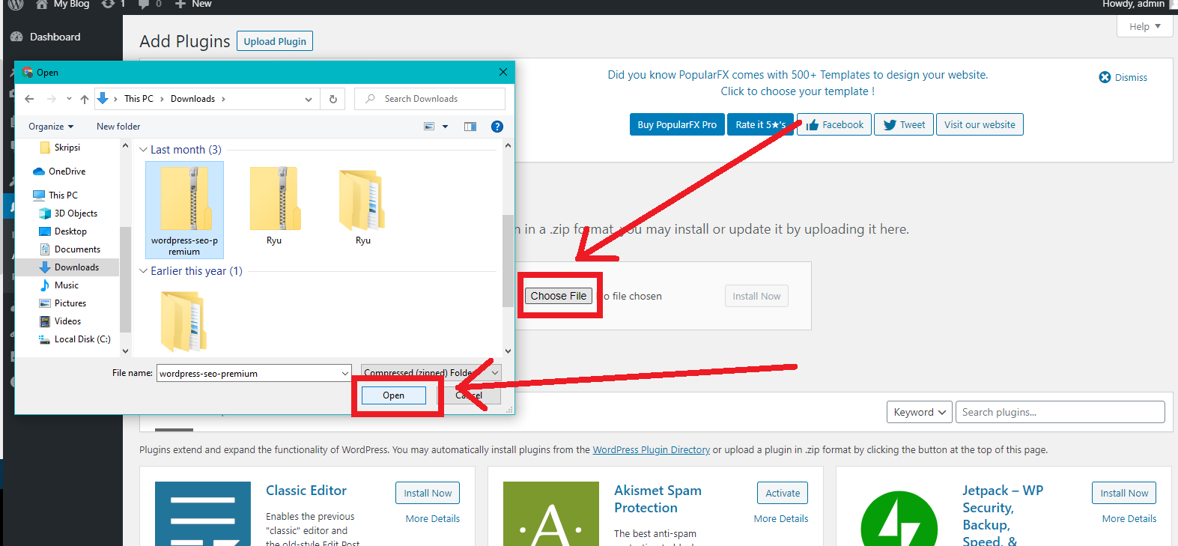Install Now for Classic Editor
The width and height of the screenshot is (1178, 546).
[428, 493]
